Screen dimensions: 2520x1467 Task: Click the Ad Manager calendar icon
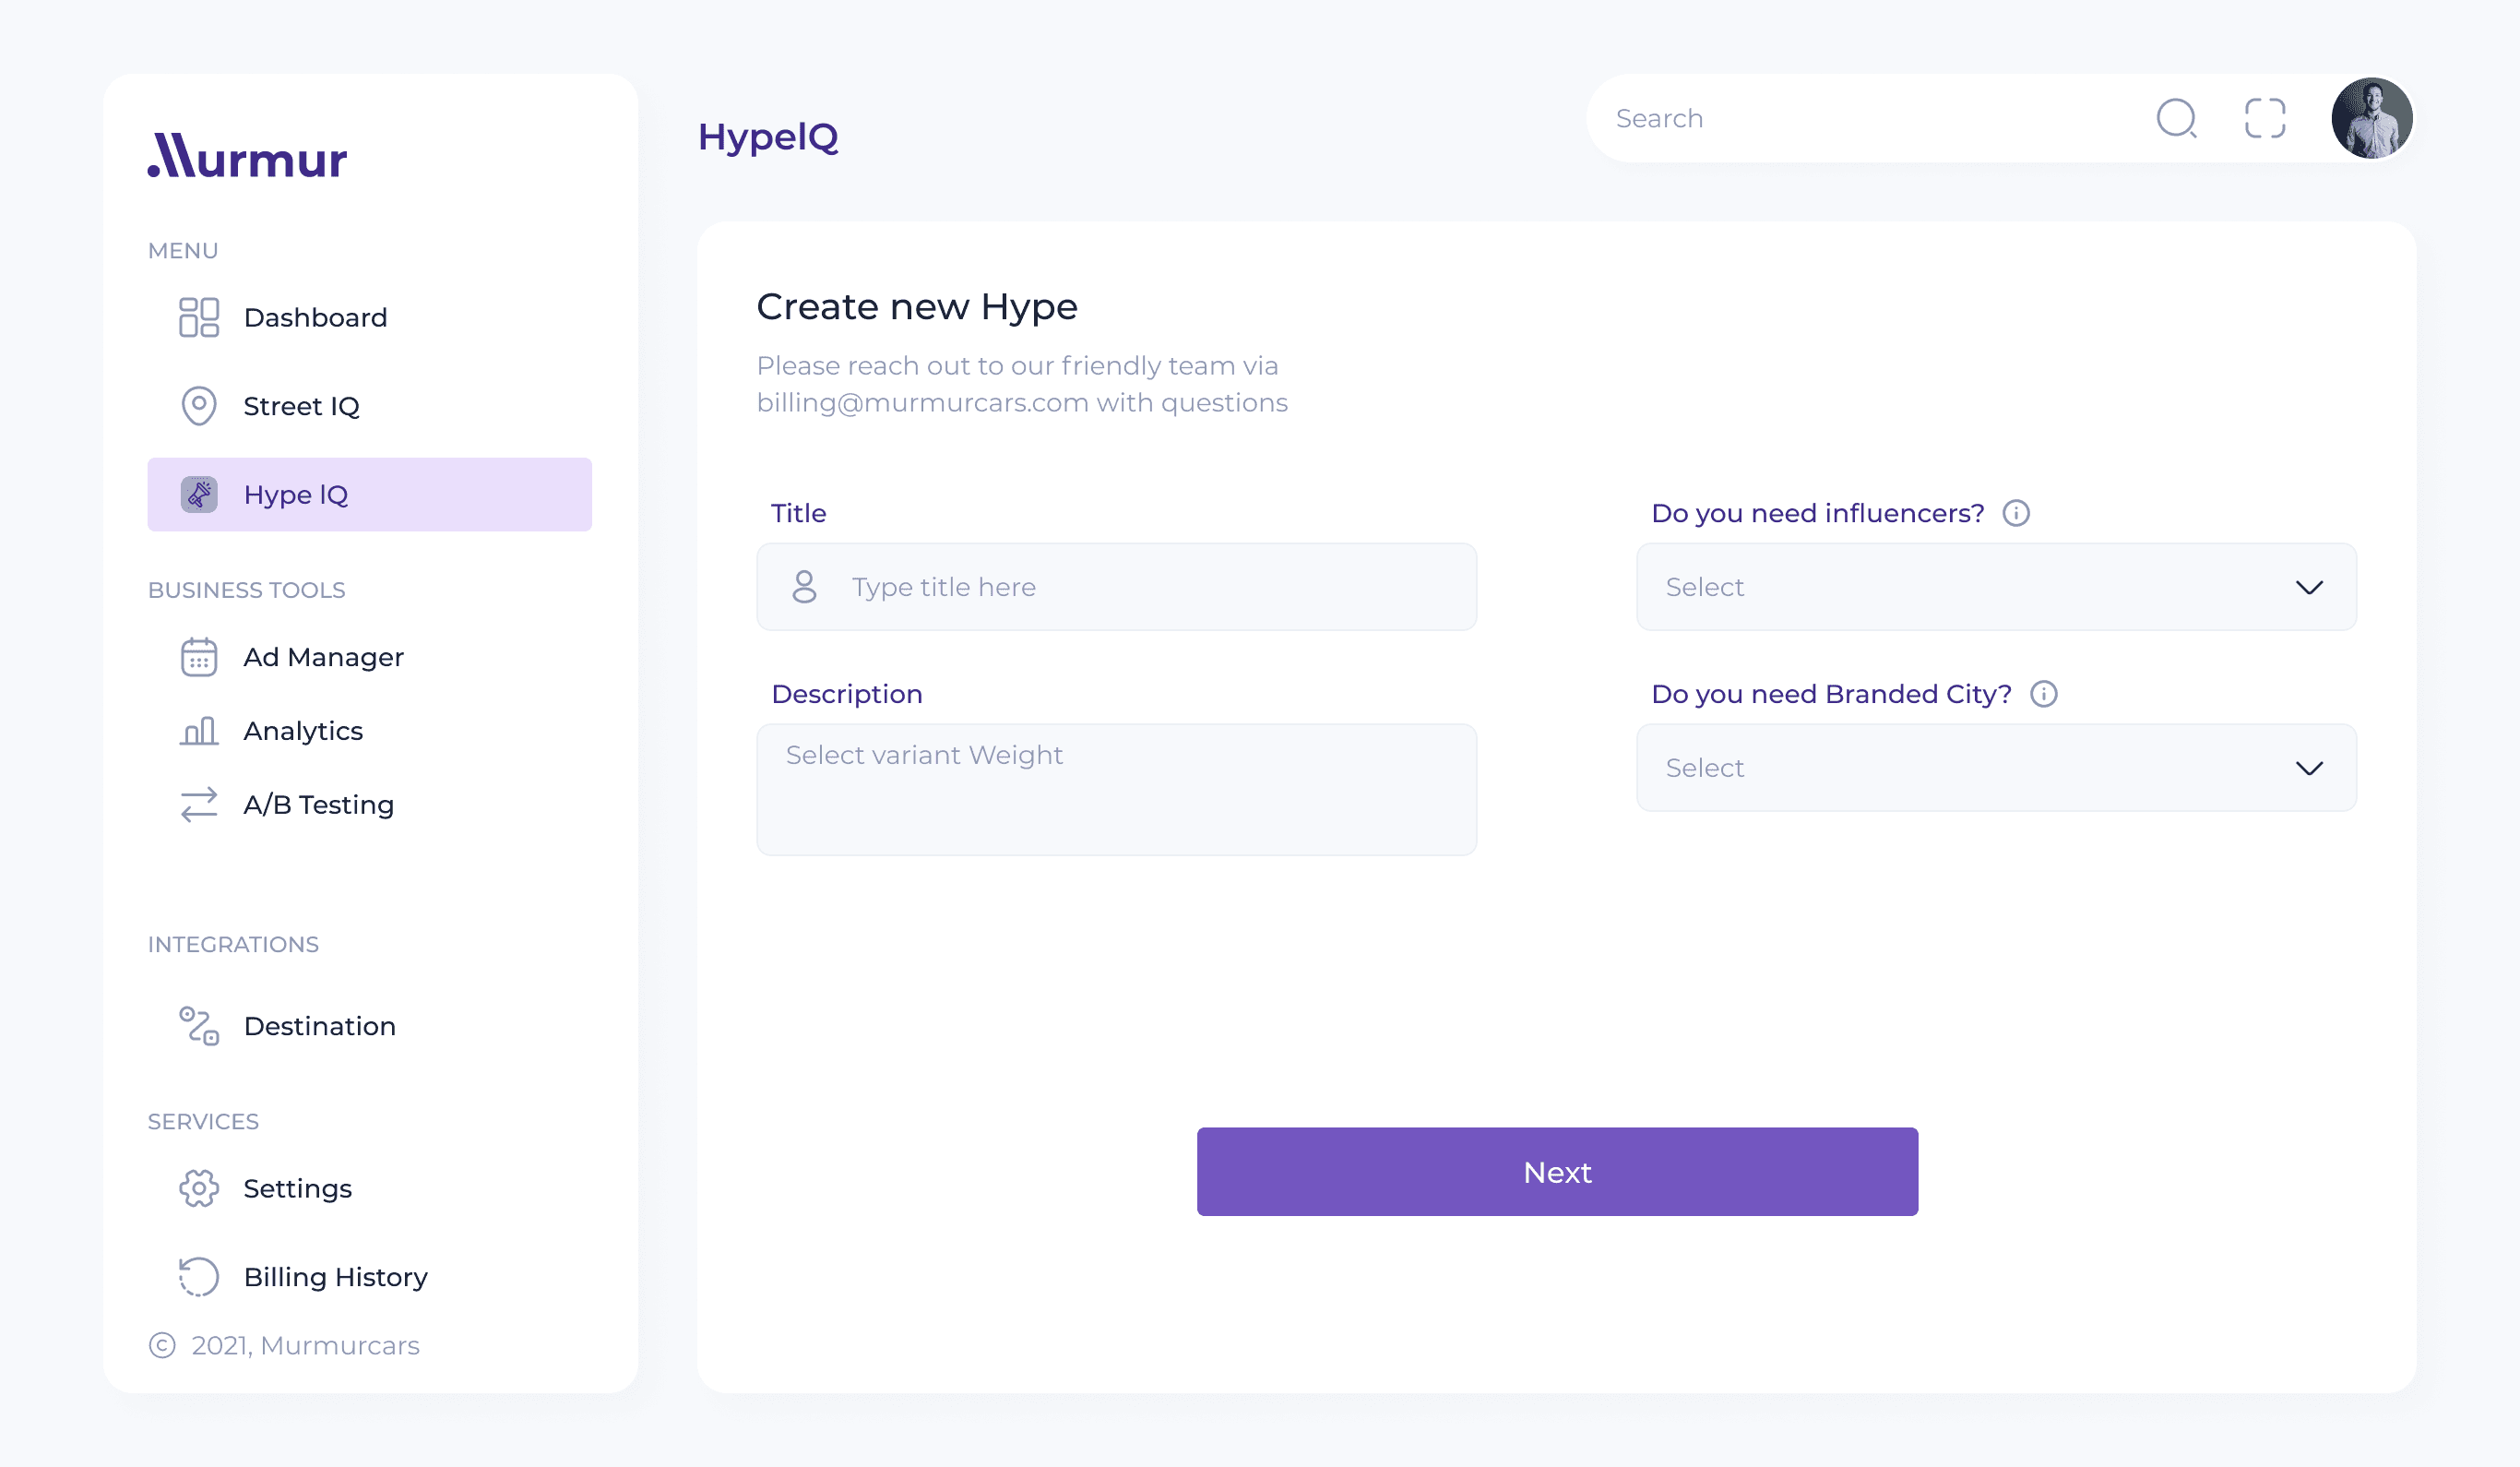point(199,657)
